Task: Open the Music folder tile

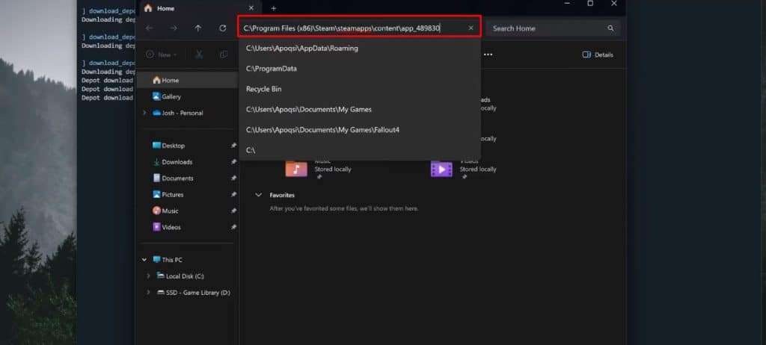Action: [318, 169]
